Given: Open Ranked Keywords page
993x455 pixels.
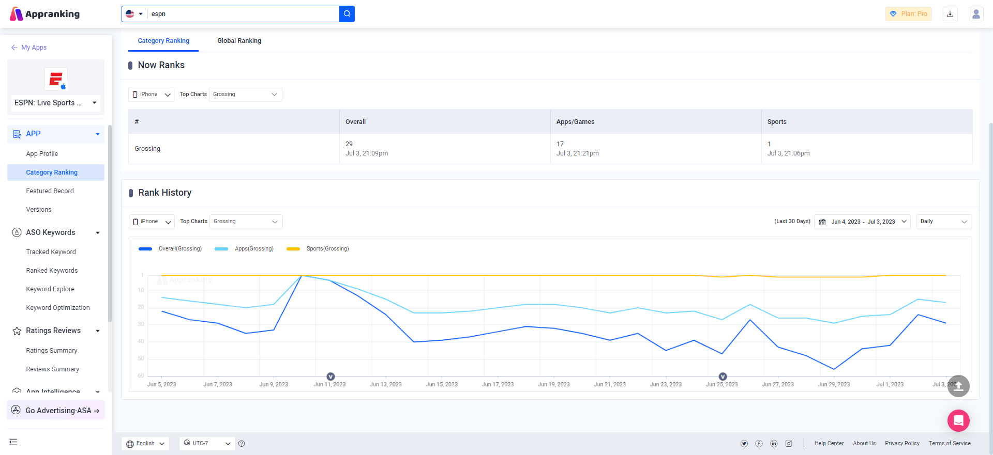Looking at the screenshot, I should coord(52,271).
